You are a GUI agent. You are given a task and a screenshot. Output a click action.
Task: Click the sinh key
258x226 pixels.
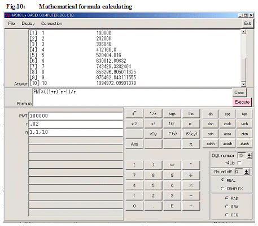pyautogui.click(x=211, y=124)
